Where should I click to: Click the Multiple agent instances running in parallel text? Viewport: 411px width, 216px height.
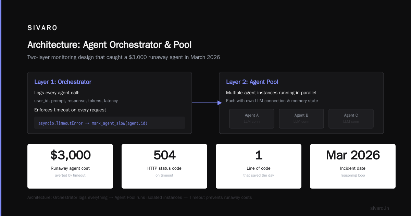click(x=271, y=93)
